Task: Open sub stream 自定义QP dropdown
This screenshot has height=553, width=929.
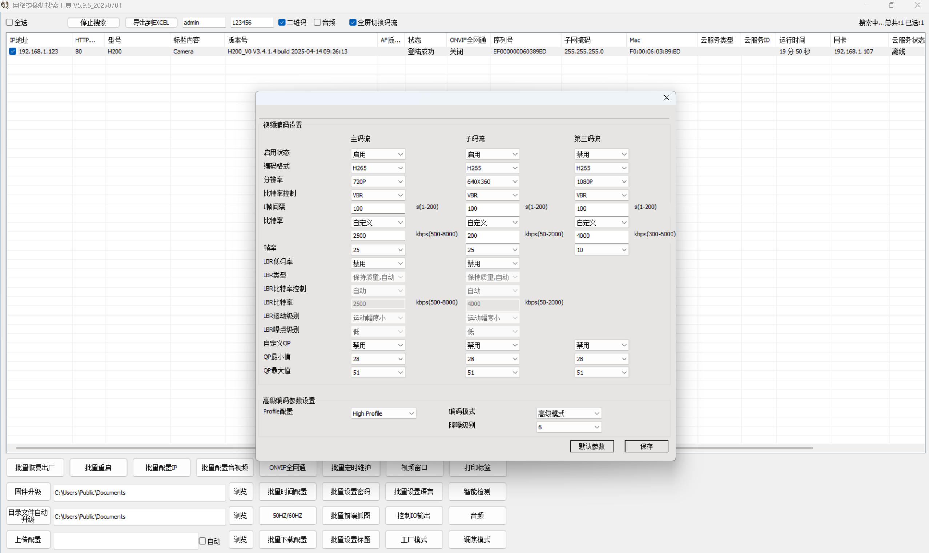Action: [492, 345]
